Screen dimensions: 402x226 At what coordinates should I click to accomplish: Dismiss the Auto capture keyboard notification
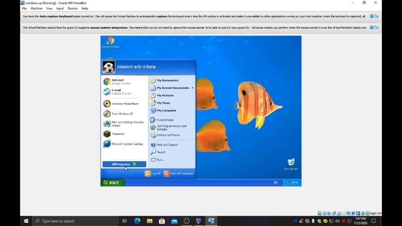371,16
